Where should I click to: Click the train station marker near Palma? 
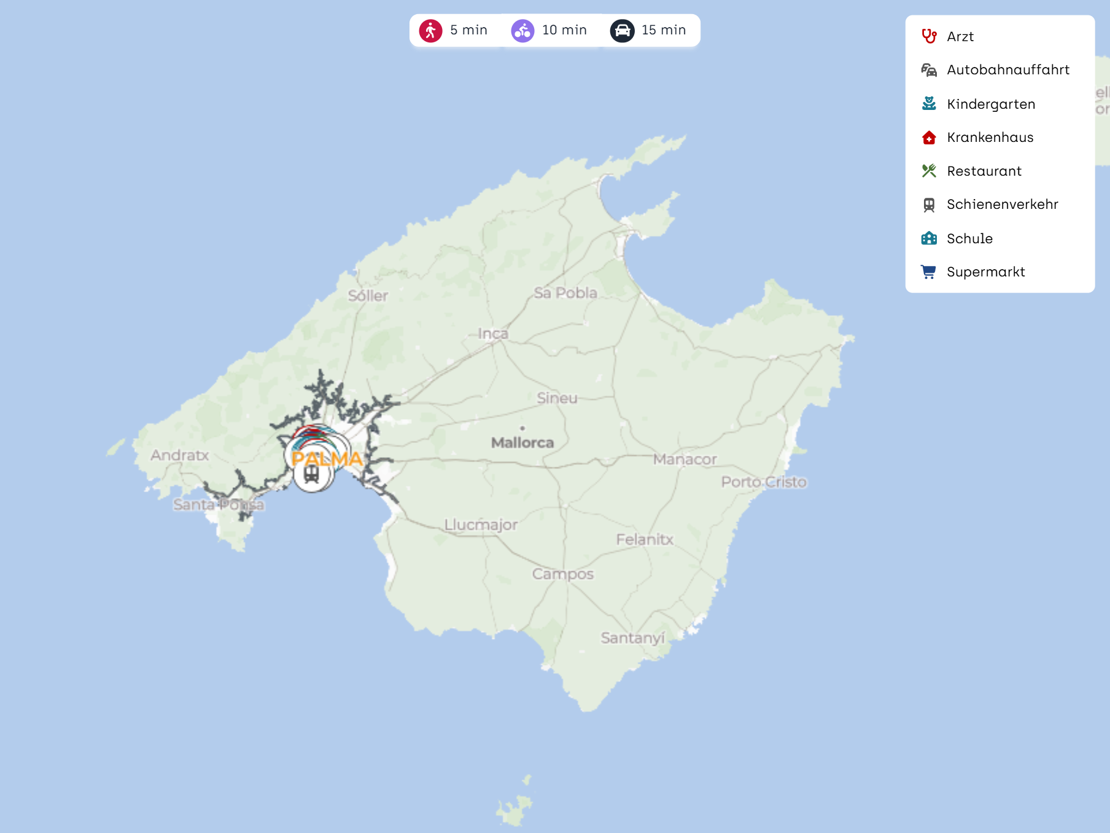312,474
